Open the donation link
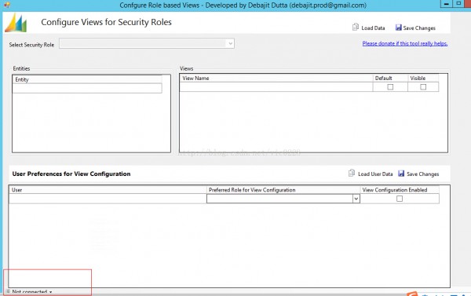Viewport: 471px width, 296px height. pyautogui.click(x=404, y=43)
